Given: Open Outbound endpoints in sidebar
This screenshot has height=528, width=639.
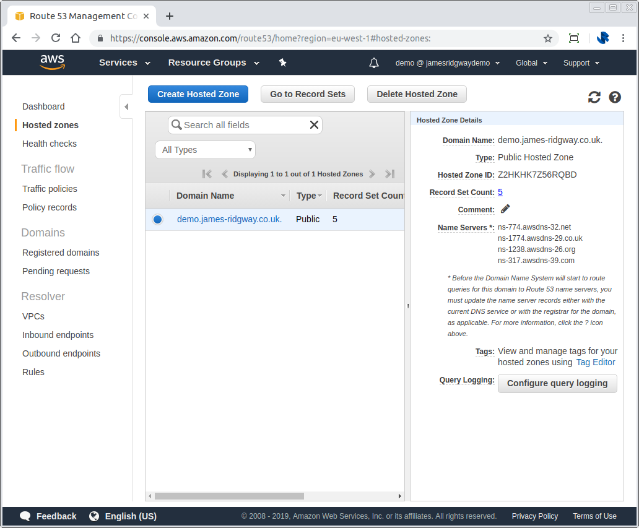Looking at the screenshot, I should click(61, 353).
